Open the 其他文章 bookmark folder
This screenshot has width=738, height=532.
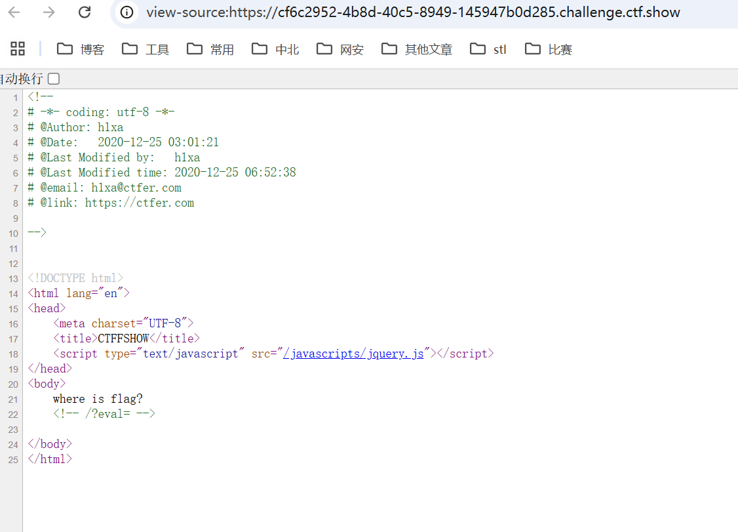point(417,49)
